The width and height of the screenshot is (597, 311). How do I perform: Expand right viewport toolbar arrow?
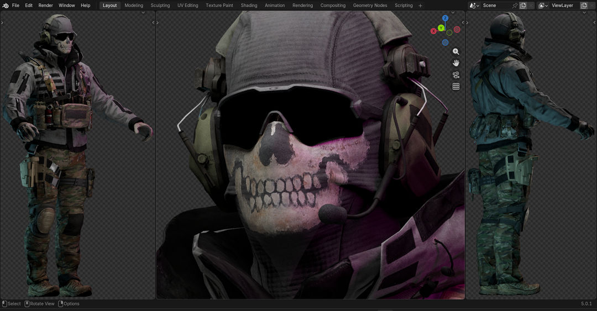468,23
